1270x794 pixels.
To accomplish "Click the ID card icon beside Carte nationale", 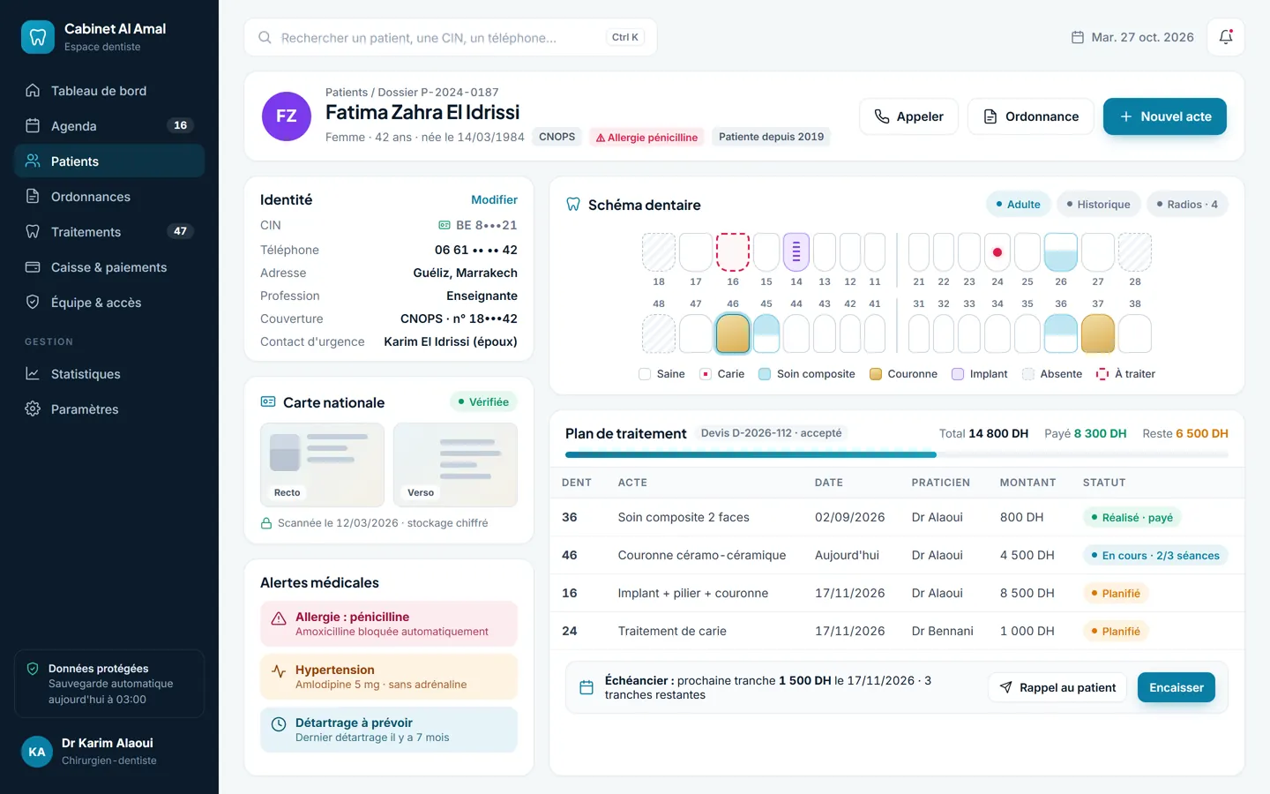I will 268,402.
